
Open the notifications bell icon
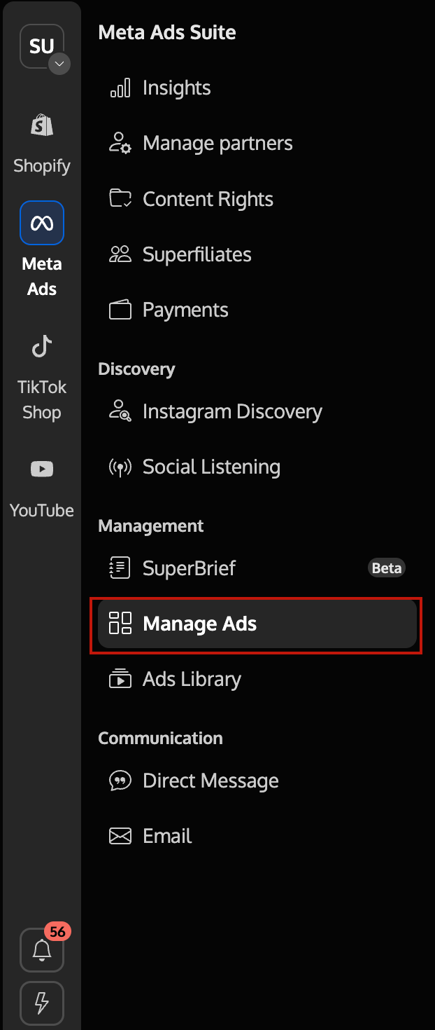point(42,950)
